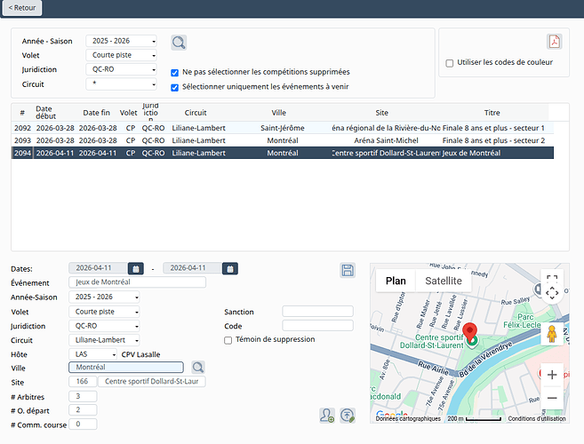Screen dimensions: 584x444
Task: Open Juridiction dropdown in event form
Action: tap(104, 326)
